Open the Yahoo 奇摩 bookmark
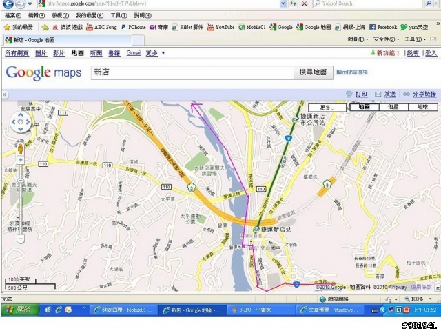Viewport: 441px width, 331px height. click(x=158, y=27)
